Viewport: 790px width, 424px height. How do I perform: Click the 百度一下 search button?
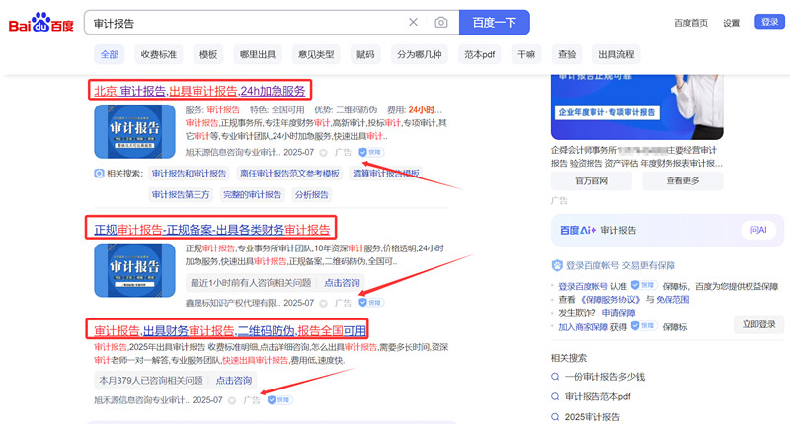coord(495,22)
